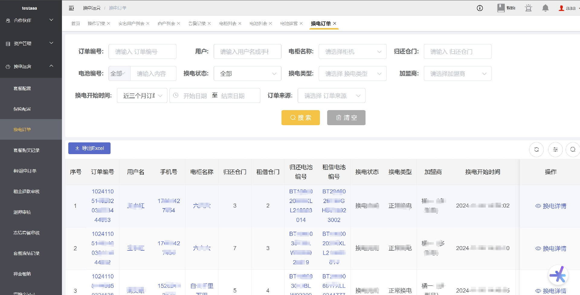The image size is (580, 295).
Task: Open 套餐购买记录 in the sidebar
Action: click(x=31, y=150)
